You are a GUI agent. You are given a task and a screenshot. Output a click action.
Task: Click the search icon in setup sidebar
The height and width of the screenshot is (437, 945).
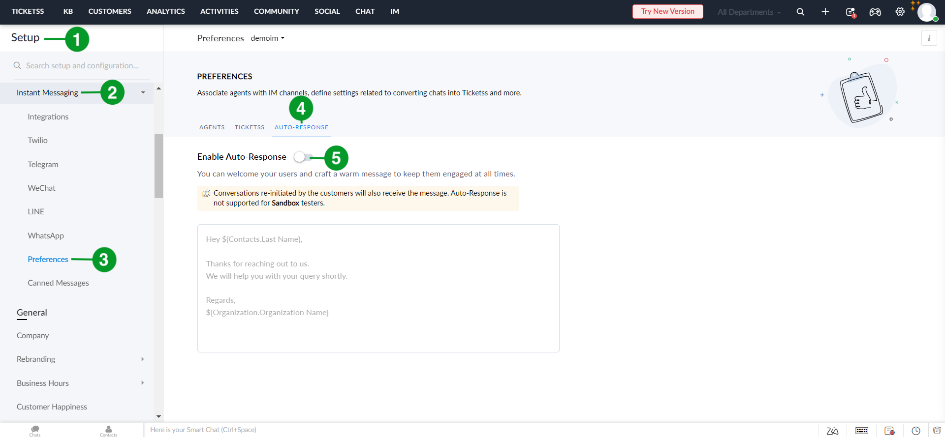(x=17, y=65)
